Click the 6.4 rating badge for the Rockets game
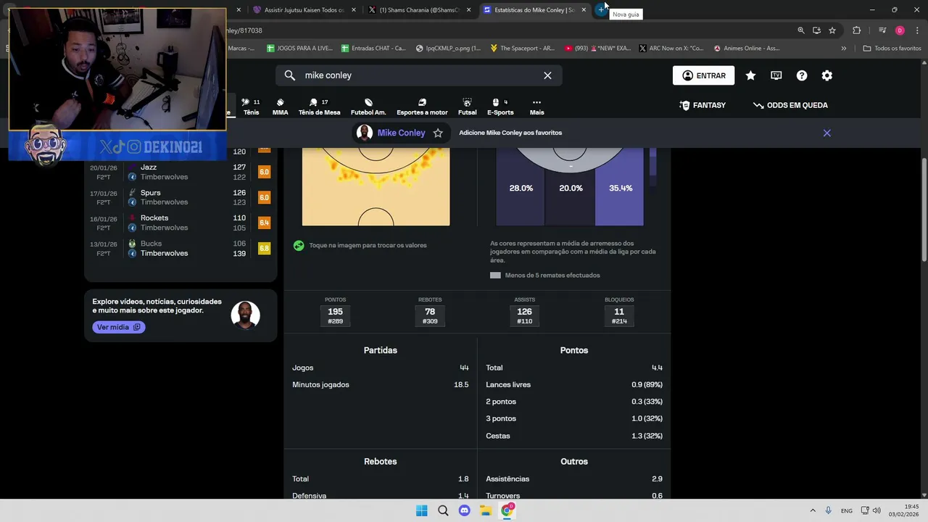This screenshot has width=928, height=522. pyautogui.click(x=264, y=223)
